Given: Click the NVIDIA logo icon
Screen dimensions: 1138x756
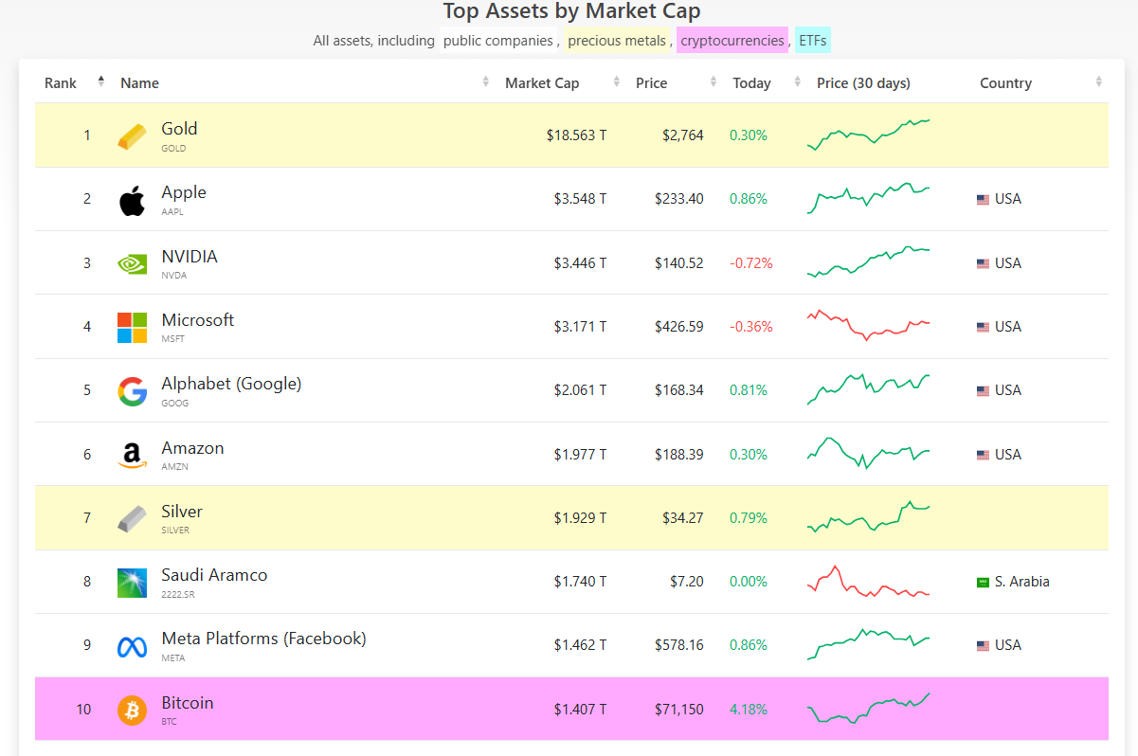Looking at the screenshot, I should pyautogui.click(x=133, y=263).
